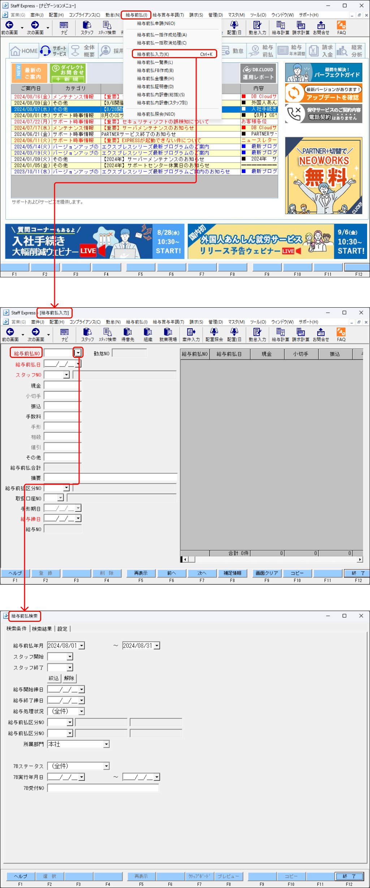Open the 2024/08/31 date dropdown in 給与前払検索
Viewport: 370px width, 888px height.
coord(157,646)
